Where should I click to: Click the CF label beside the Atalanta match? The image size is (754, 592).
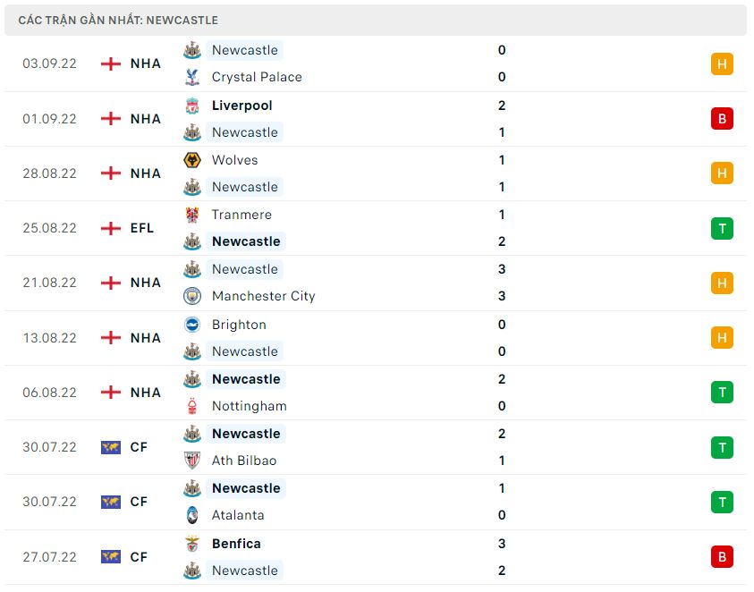coord(139,502)
